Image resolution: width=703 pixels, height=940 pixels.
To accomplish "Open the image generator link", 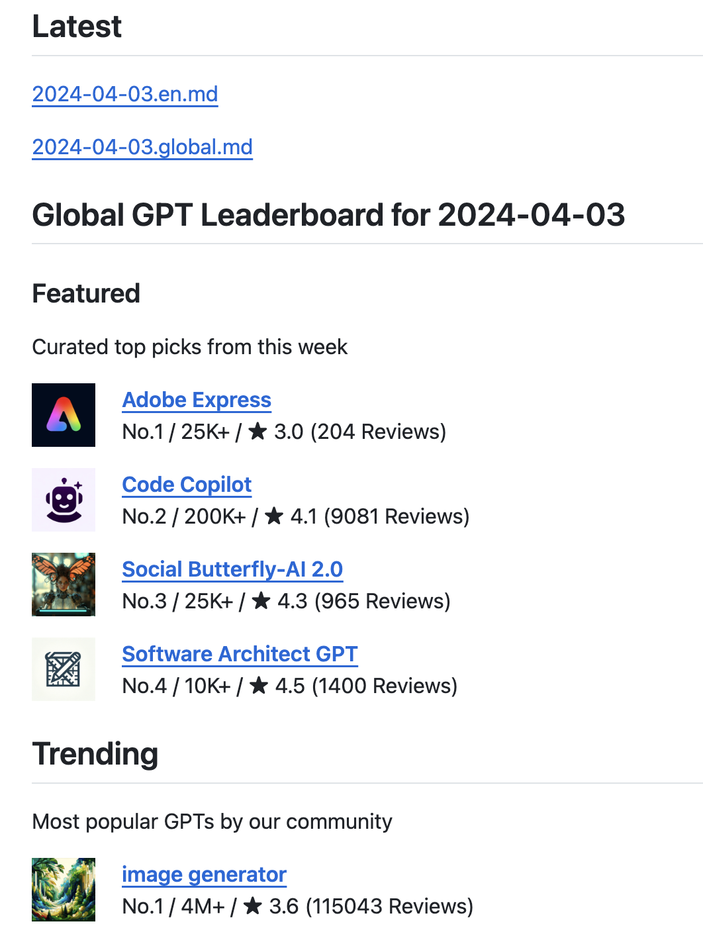I will coord(204,874).
